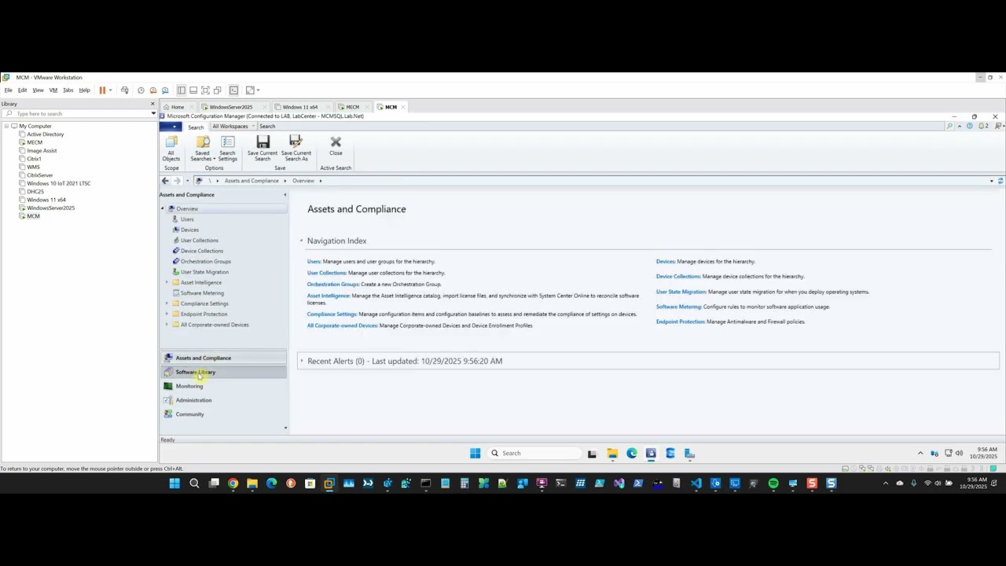Open the Community workspace
The height and width of the screenshot is (566, 1006).
tap(224, 414)
